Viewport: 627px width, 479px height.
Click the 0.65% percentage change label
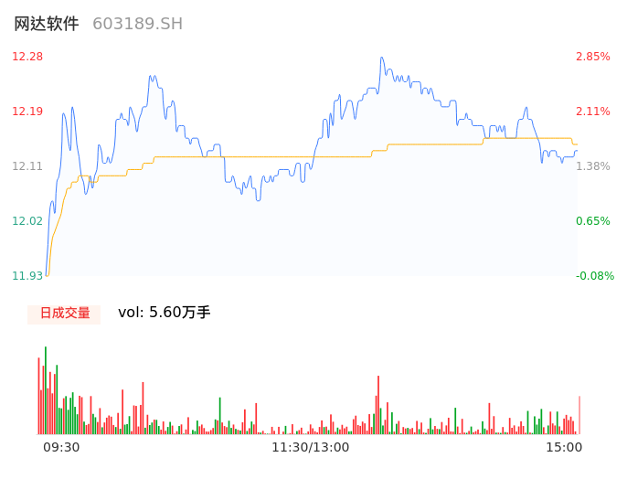point(593,221)
